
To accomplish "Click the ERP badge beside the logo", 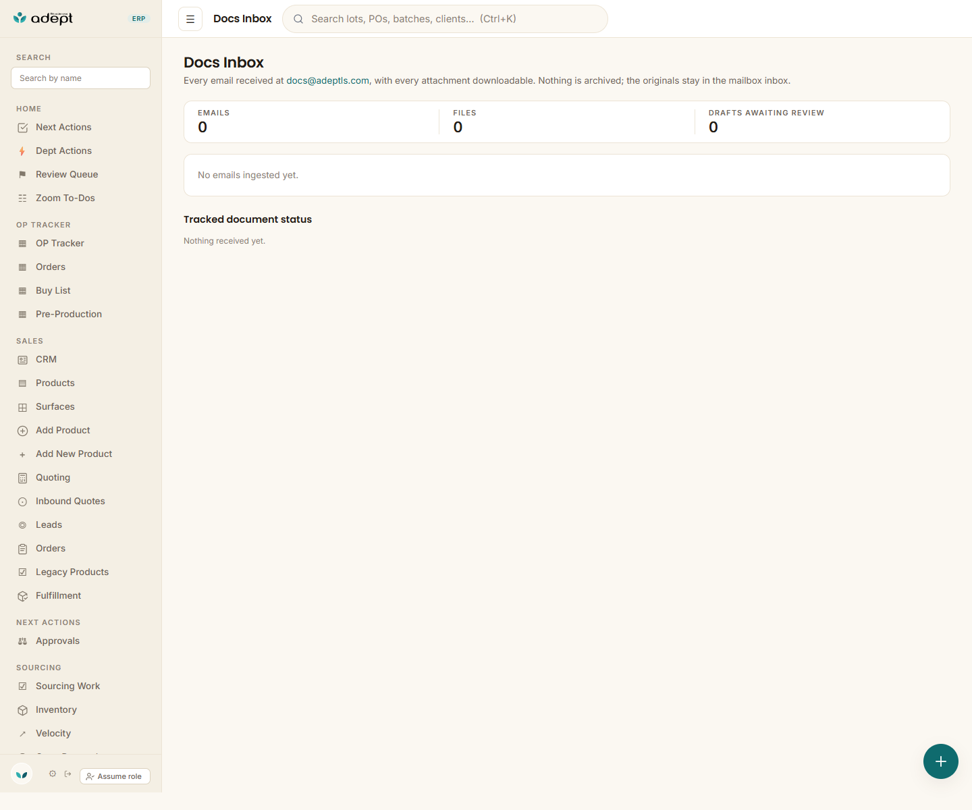I will coord(139,19).
